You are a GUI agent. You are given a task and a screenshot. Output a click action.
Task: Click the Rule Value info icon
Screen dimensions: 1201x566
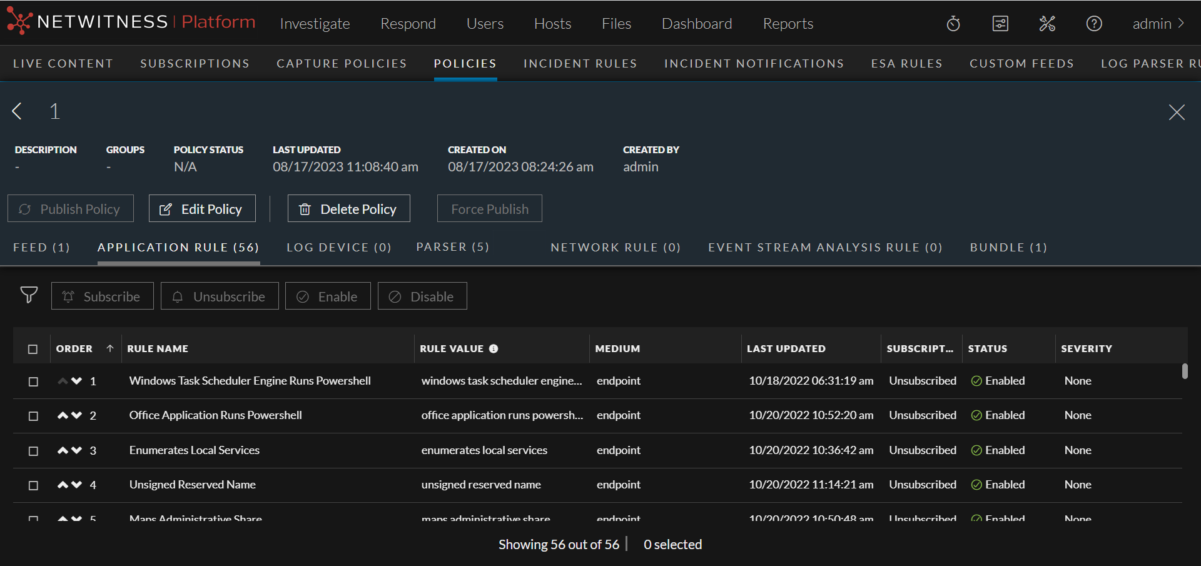[494, 349]
